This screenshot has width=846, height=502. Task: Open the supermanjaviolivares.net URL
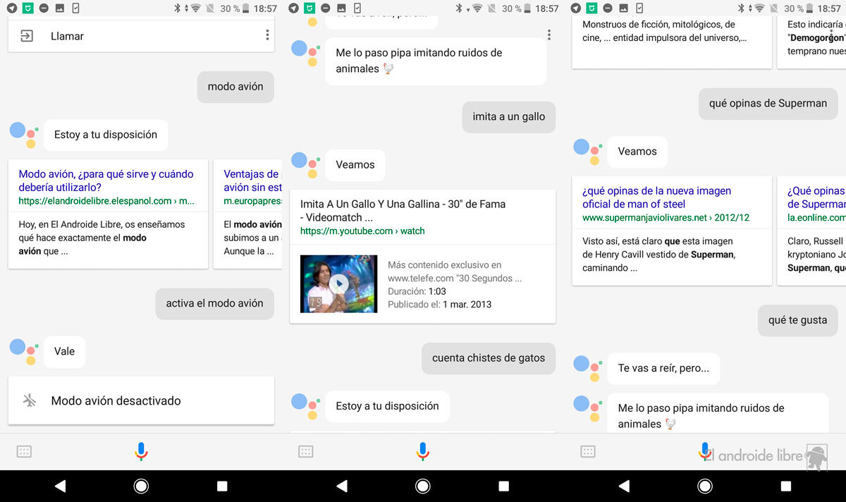pyautogui.click(x=666, y=218)
